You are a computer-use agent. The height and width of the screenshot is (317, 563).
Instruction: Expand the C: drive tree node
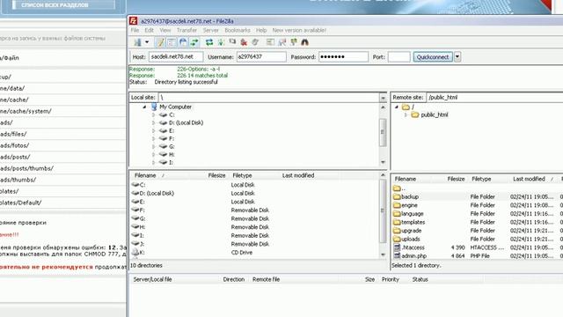(x=153, y=115)
